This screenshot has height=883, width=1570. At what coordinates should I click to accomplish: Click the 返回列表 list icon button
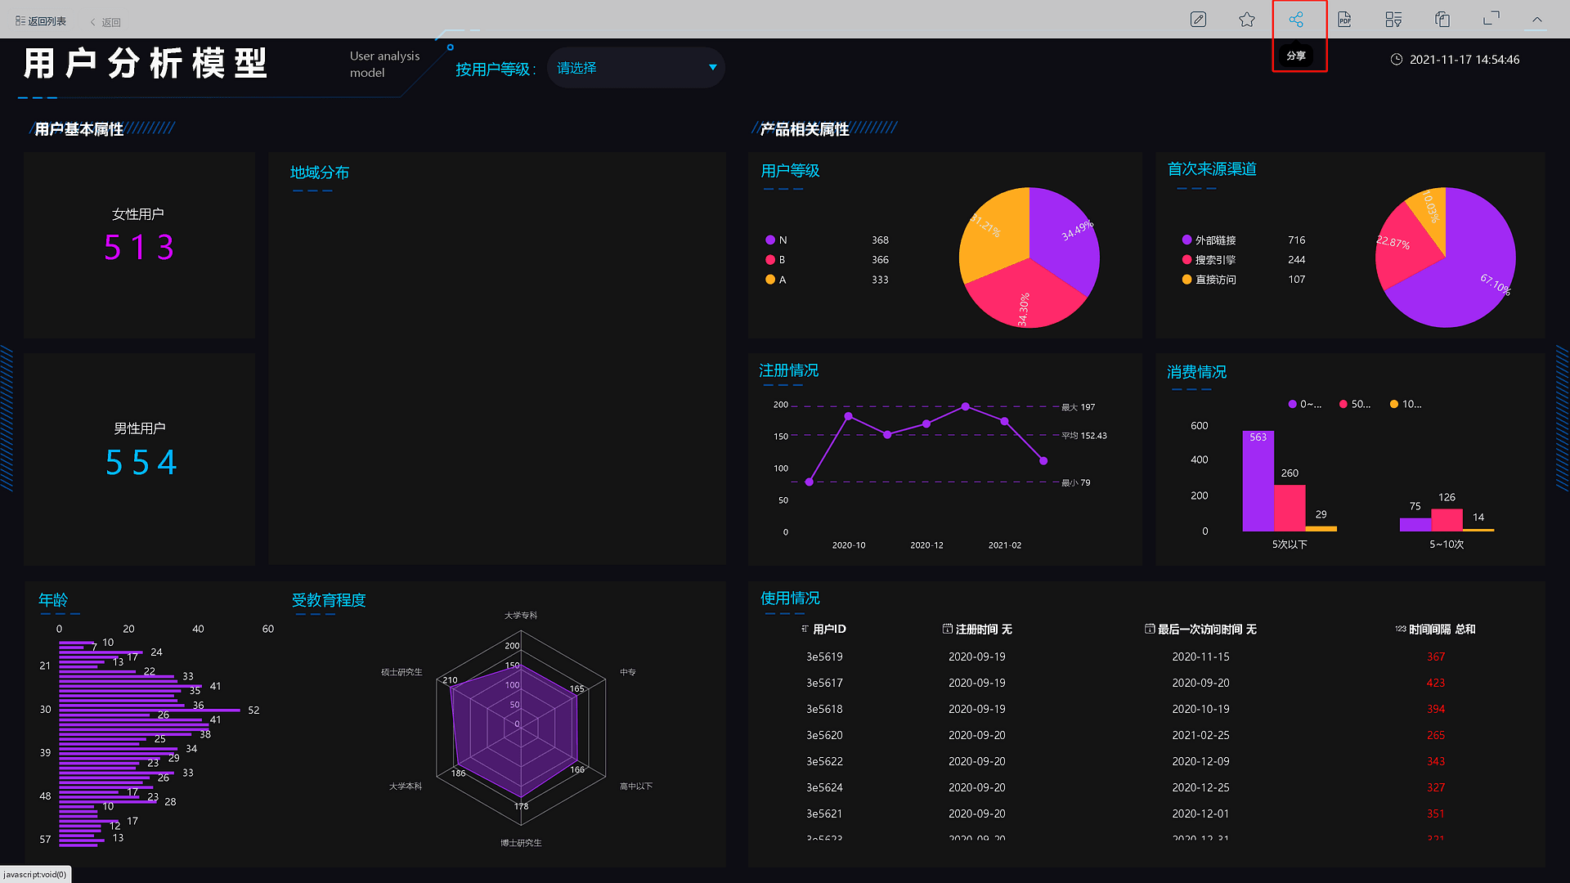tap(41, 21)
